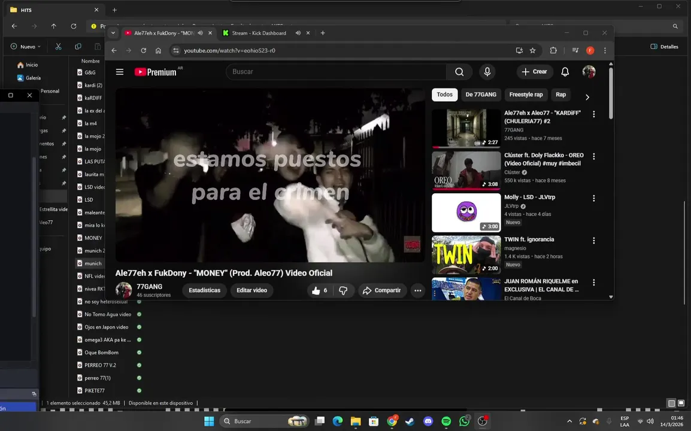Bookmark this page with the star icon
Image resolution: width=691 pixels, height=431 pixels.
click(x=532, y=51)
